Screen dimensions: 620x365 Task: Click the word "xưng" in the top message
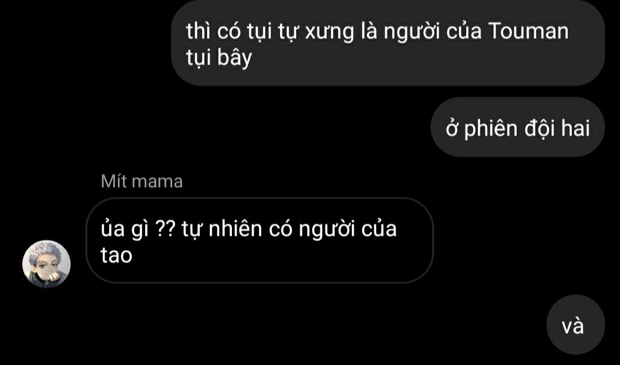(x=330, y=32)
